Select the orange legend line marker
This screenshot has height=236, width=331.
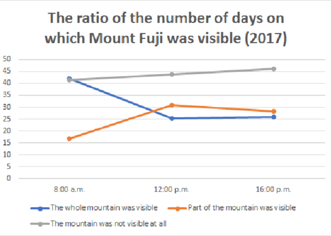coord(177,209)
